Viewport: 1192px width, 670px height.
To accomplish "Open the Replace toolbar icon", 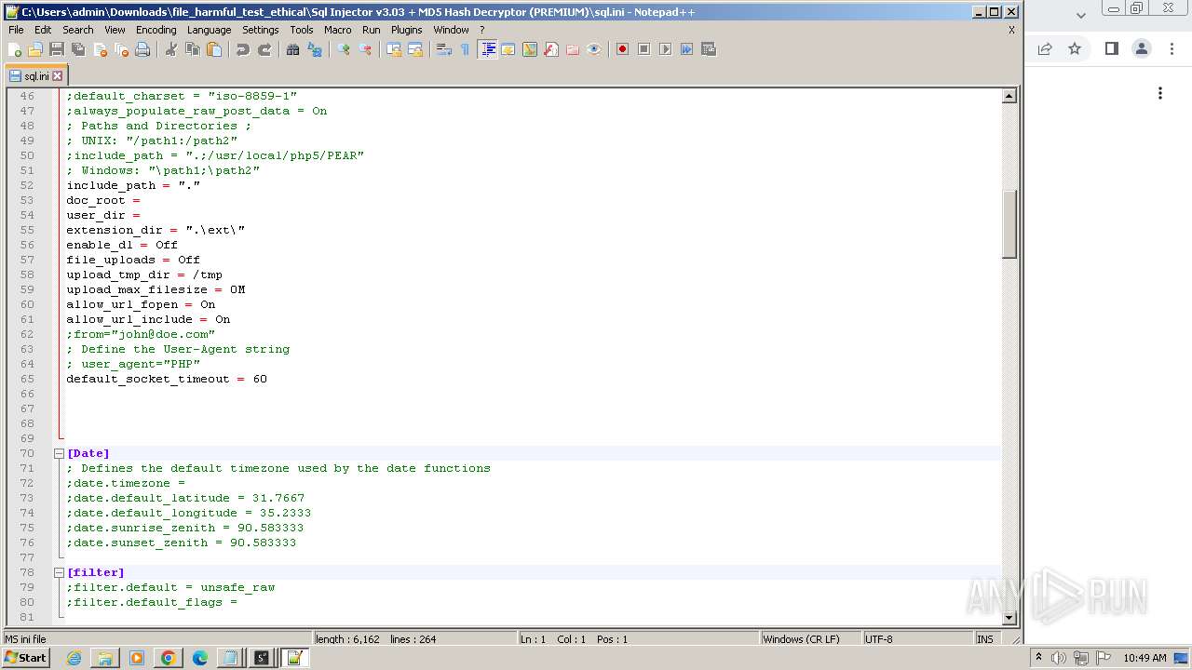I will pos(315,49).
